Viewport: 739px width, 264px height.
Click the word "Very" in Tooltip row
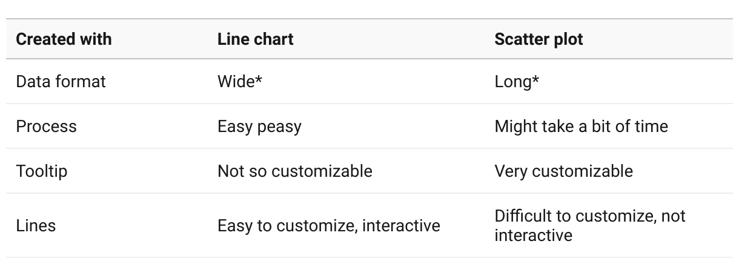point(509,171)
